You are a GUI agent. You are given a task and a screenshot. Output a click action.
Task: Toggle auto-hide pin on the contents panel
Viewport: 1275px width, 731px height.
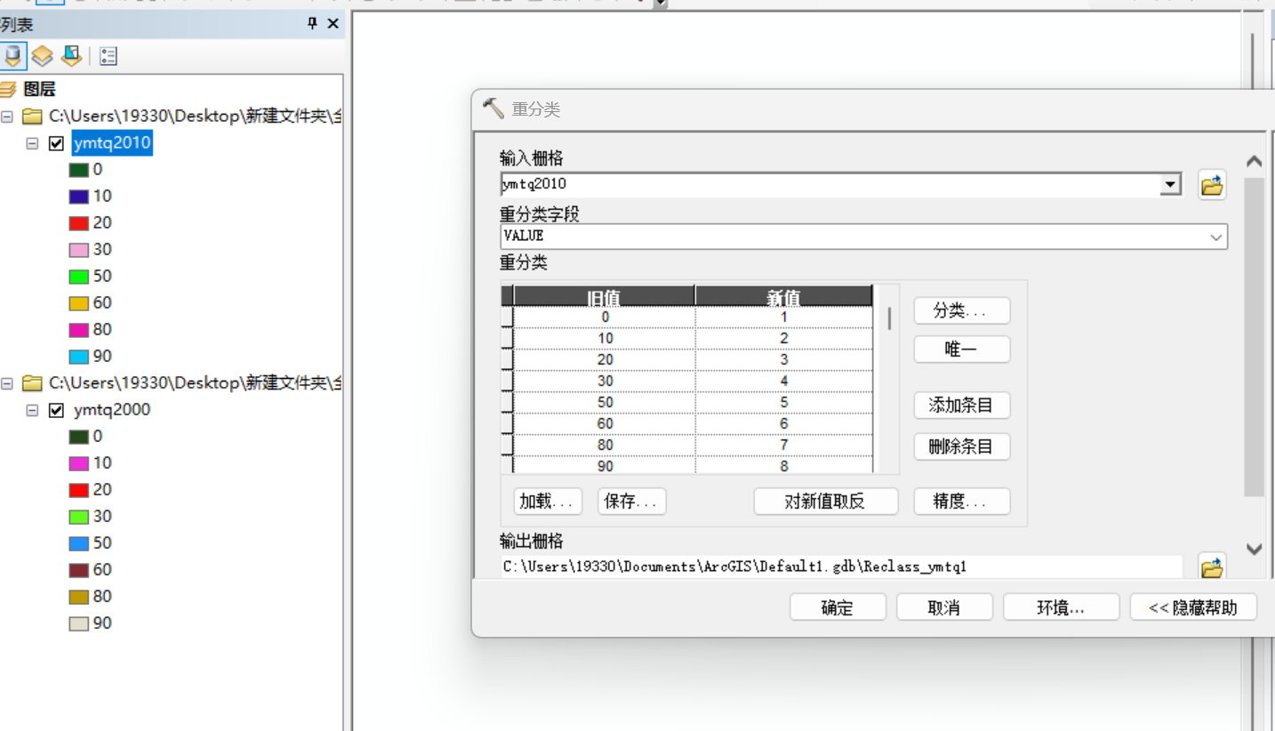tap(312, 24)
